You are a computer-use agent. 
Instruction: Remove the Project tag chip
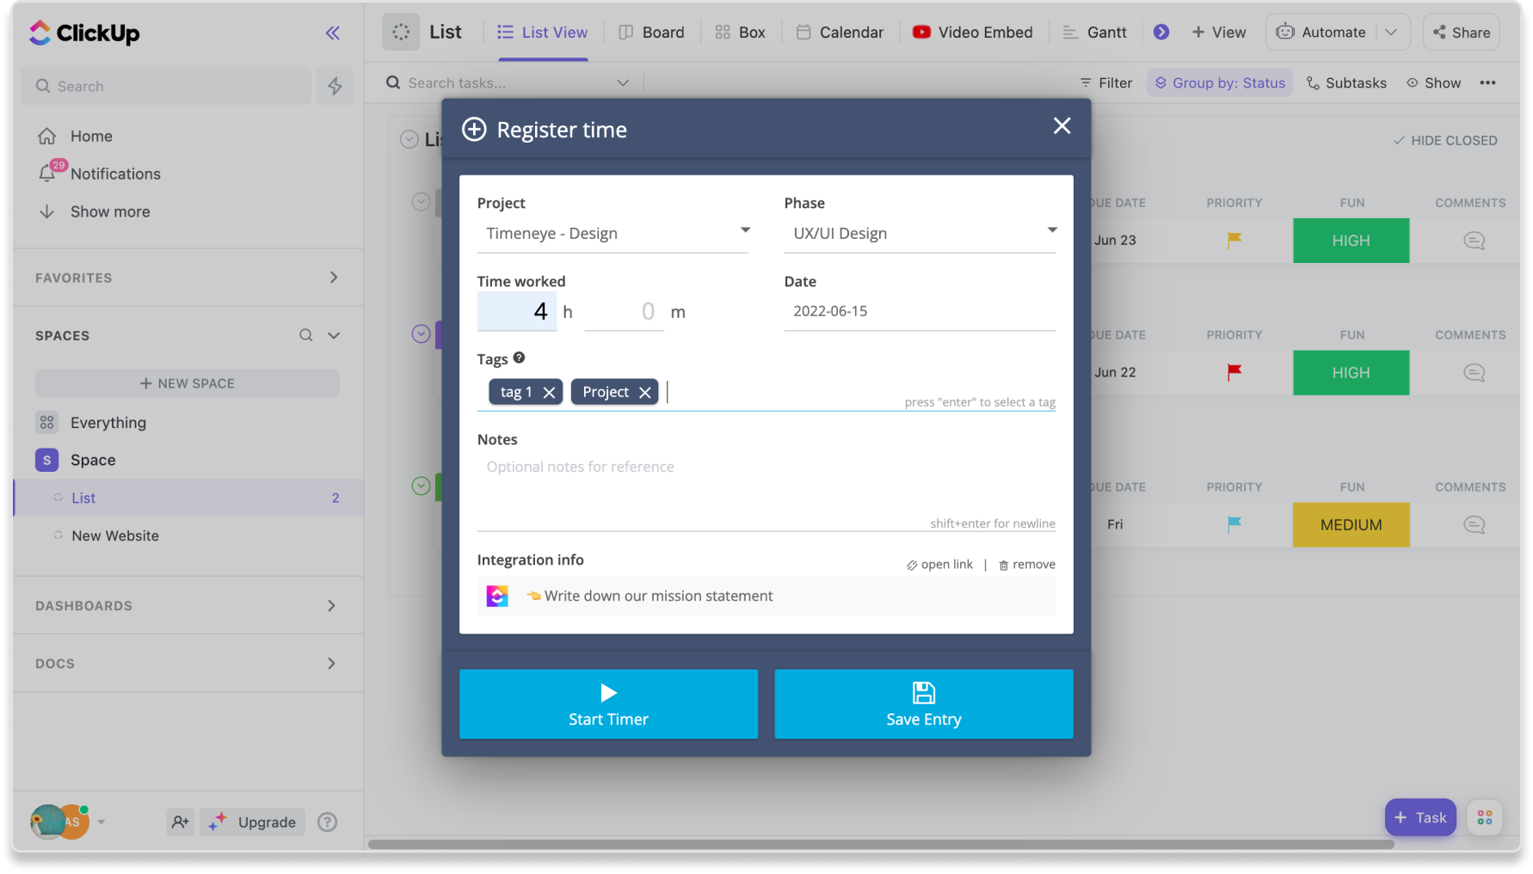coord(645,392)
